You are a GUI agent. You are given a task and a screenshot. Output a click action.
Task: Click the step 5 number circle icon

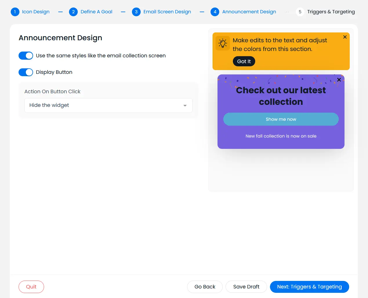point(300,12)
